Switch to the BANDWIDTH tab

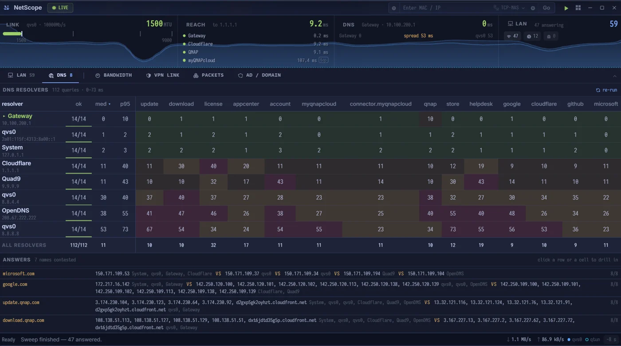(114, 75)
